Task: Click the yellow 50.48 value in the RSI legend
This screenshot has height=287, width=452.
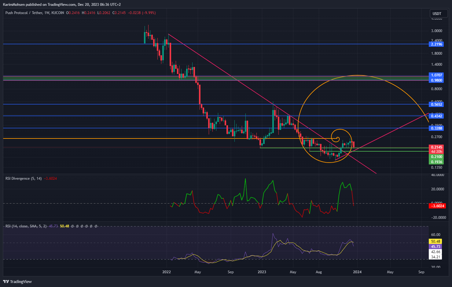Action: coord(64,226)
